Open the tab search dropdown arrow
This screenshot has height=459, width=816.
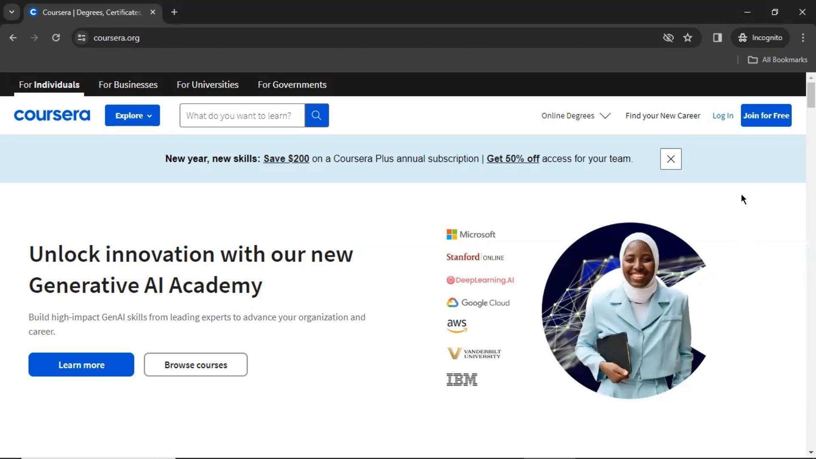tap(12, 12)
